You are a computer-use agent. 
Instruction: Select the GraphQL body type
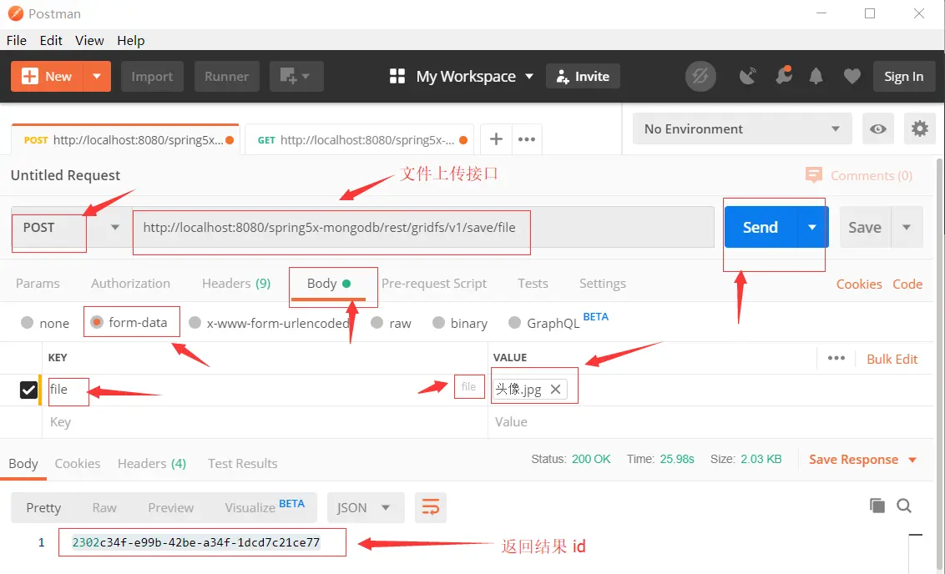point(514,322)
